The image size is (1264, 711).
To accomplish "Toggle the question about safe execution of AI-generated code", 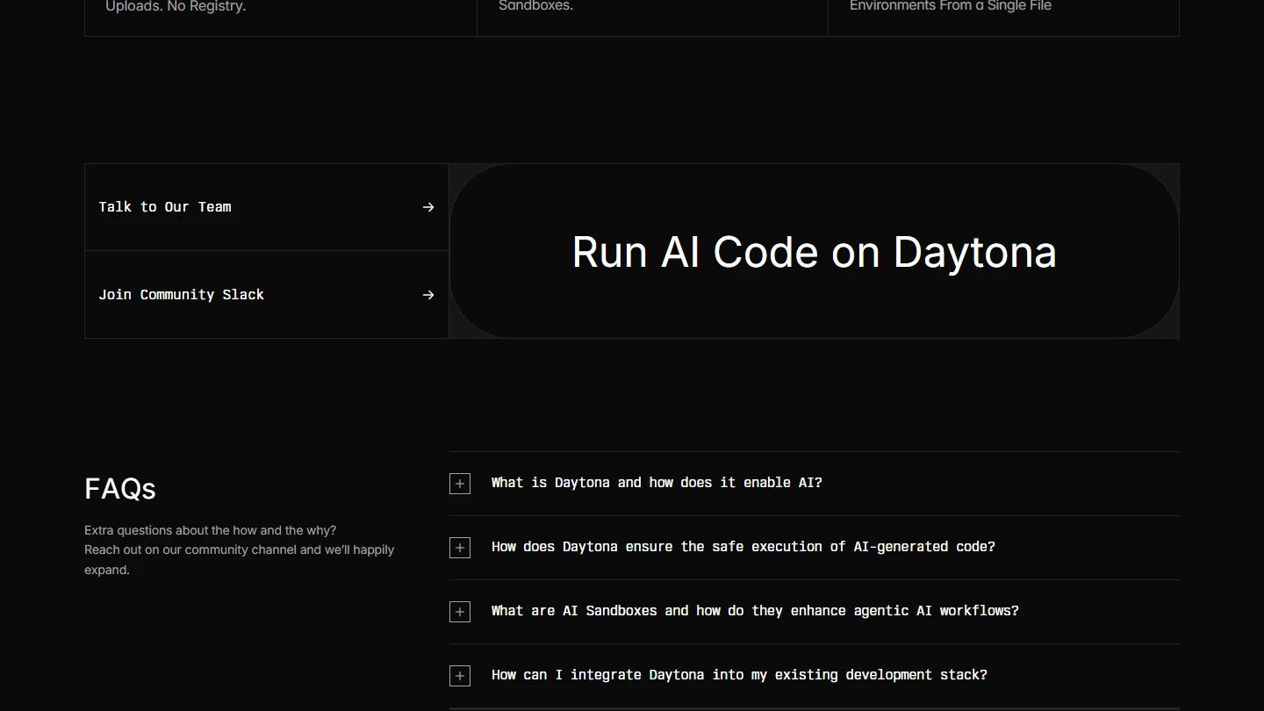I will pyautogui.click(x=743, y=547).
